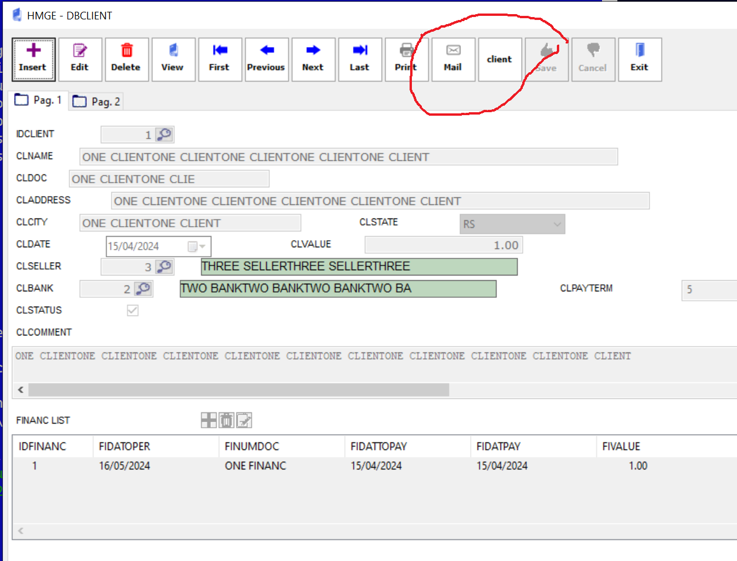This screenshot has width=737, height=561.
Task: Go to the First record
Action: tap(219, 59)
